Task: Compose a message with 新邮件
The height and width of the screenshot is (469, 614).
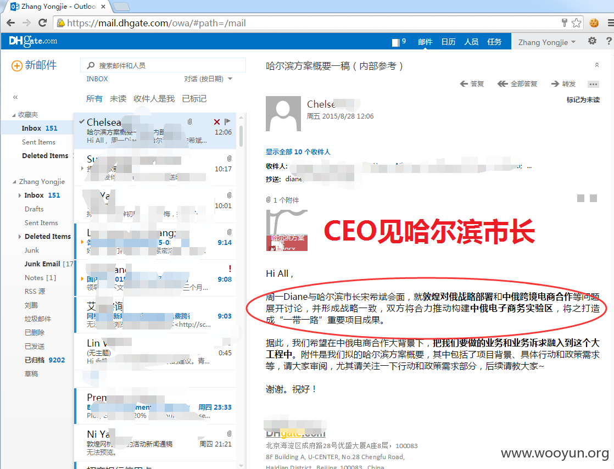Action: 34,65
